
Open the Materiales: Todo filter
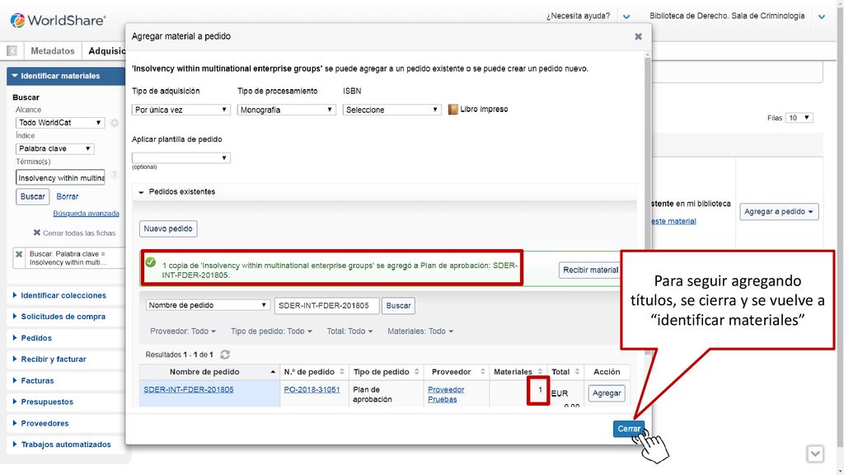click(420, 332)
